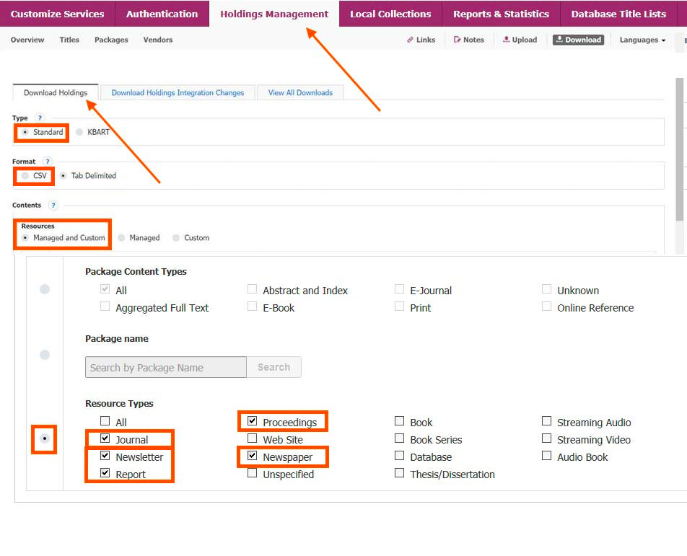Viewport: 687px width, 556px height.
Task: Check the Streaming Video resource type
Action: coord(546,438)
